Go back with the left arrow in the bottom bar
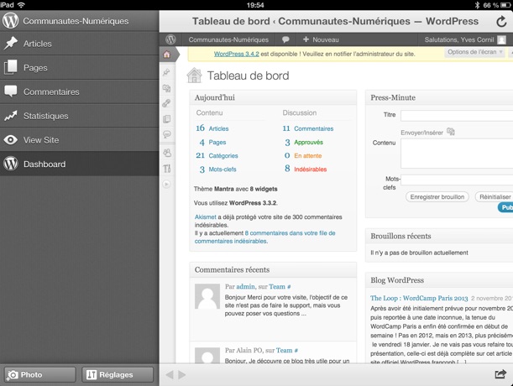This screenshot has width=513, height=386. (170, 374)
